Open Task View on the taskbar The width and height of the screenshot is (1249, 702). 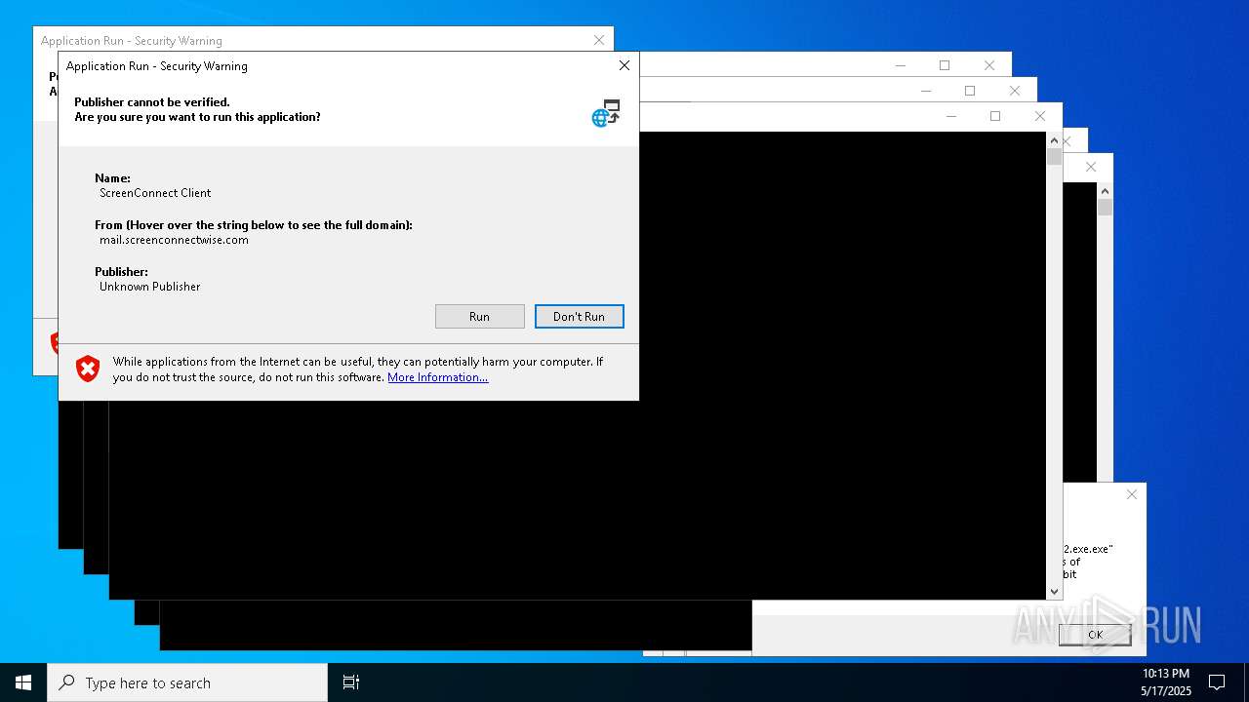pos(351,682)
